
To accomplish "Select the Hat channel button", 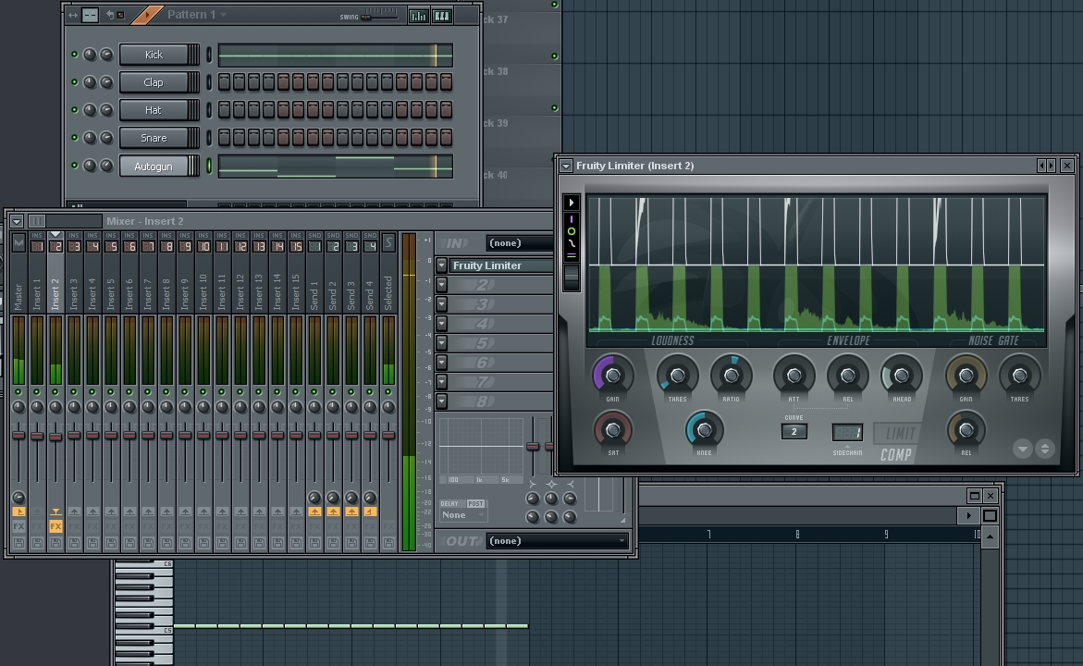I will point(154,110).
